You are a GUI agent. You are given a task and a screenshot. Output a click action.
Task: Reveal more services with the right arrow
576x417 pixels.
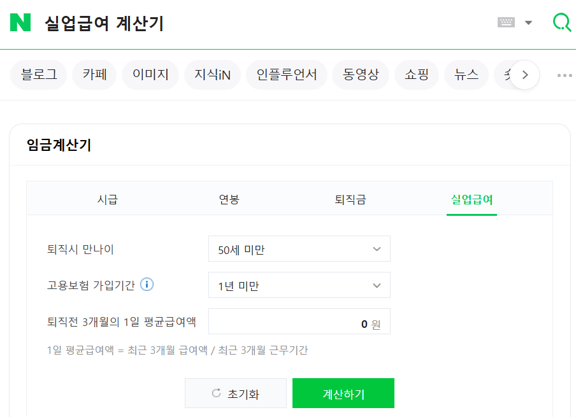(x=524, y=74)
